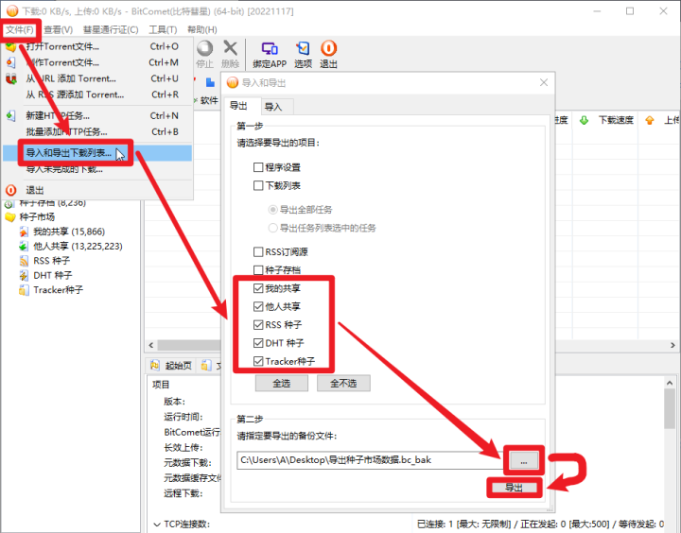Click the 他人共享 tree icon
The image size is (681, 533).
click(24, 247)
